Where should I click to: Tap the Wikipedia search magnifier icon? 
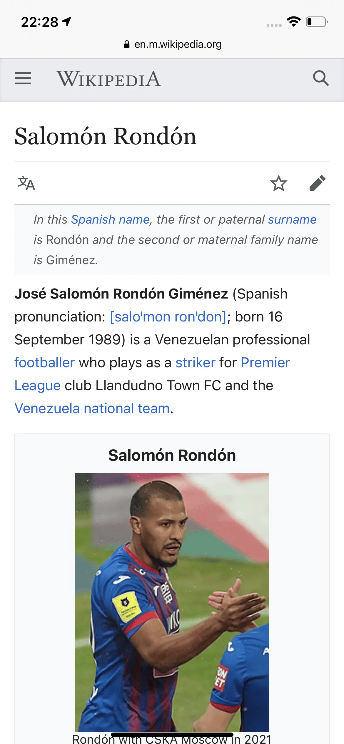pyautogui.click(x=320, y=78)
